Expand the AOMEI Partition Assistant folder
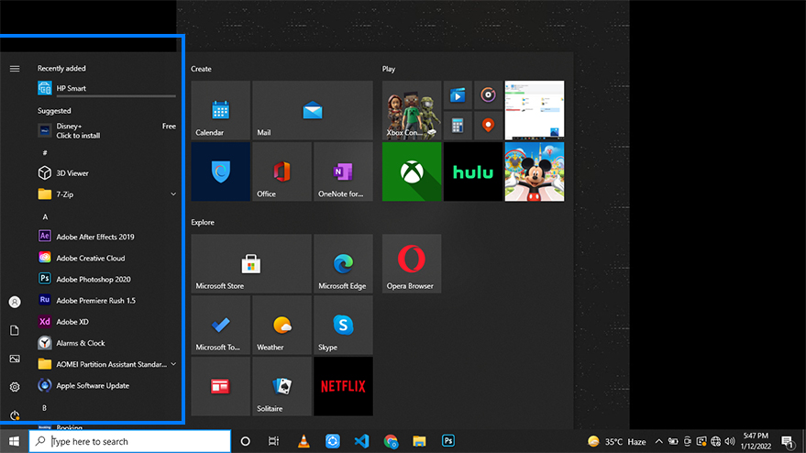 [x=173, y=364]
